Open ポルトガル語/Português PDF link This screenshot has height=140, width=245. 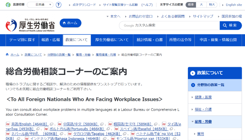point(77,129)
